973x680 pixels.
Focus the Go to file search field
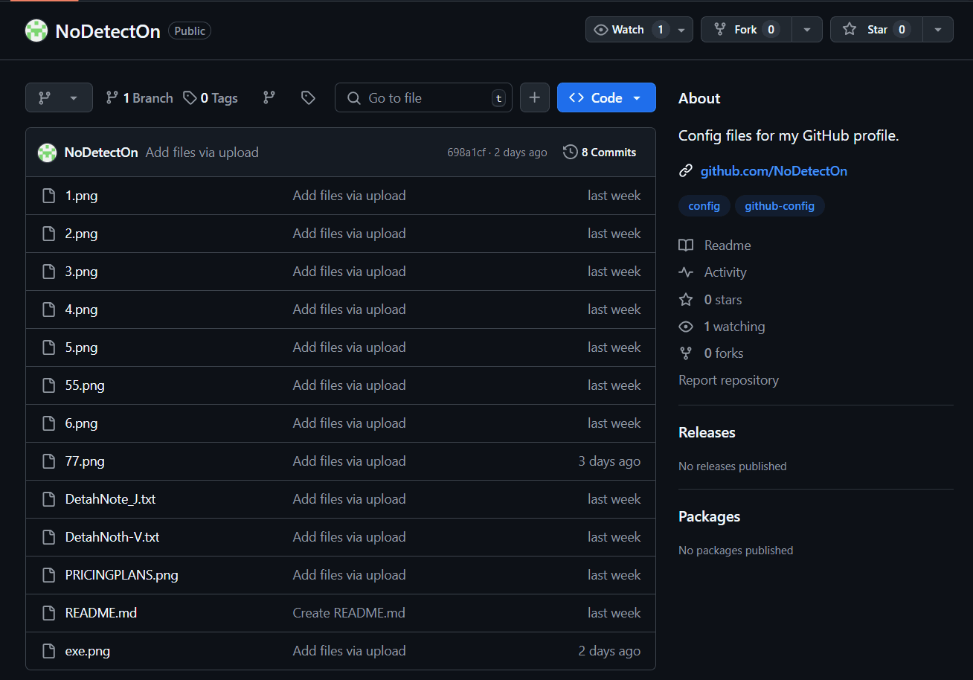423,97
